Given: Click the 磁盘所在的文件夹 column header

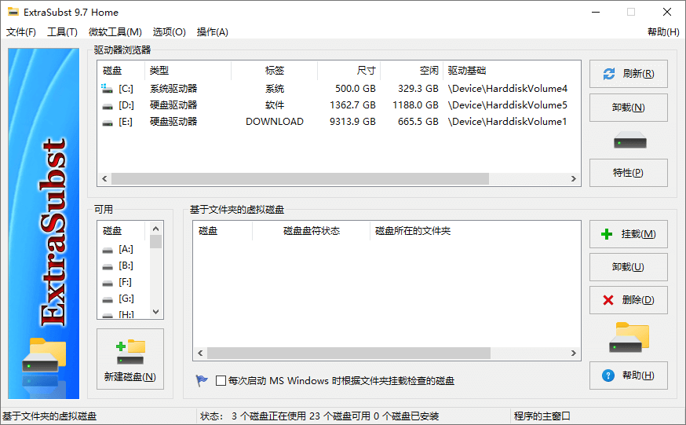Looking at the screenshot, I should point(475,231).
